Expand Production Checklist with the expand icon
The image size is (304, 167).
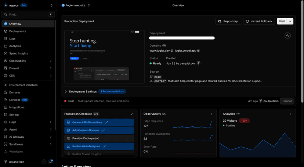point(132,114)
